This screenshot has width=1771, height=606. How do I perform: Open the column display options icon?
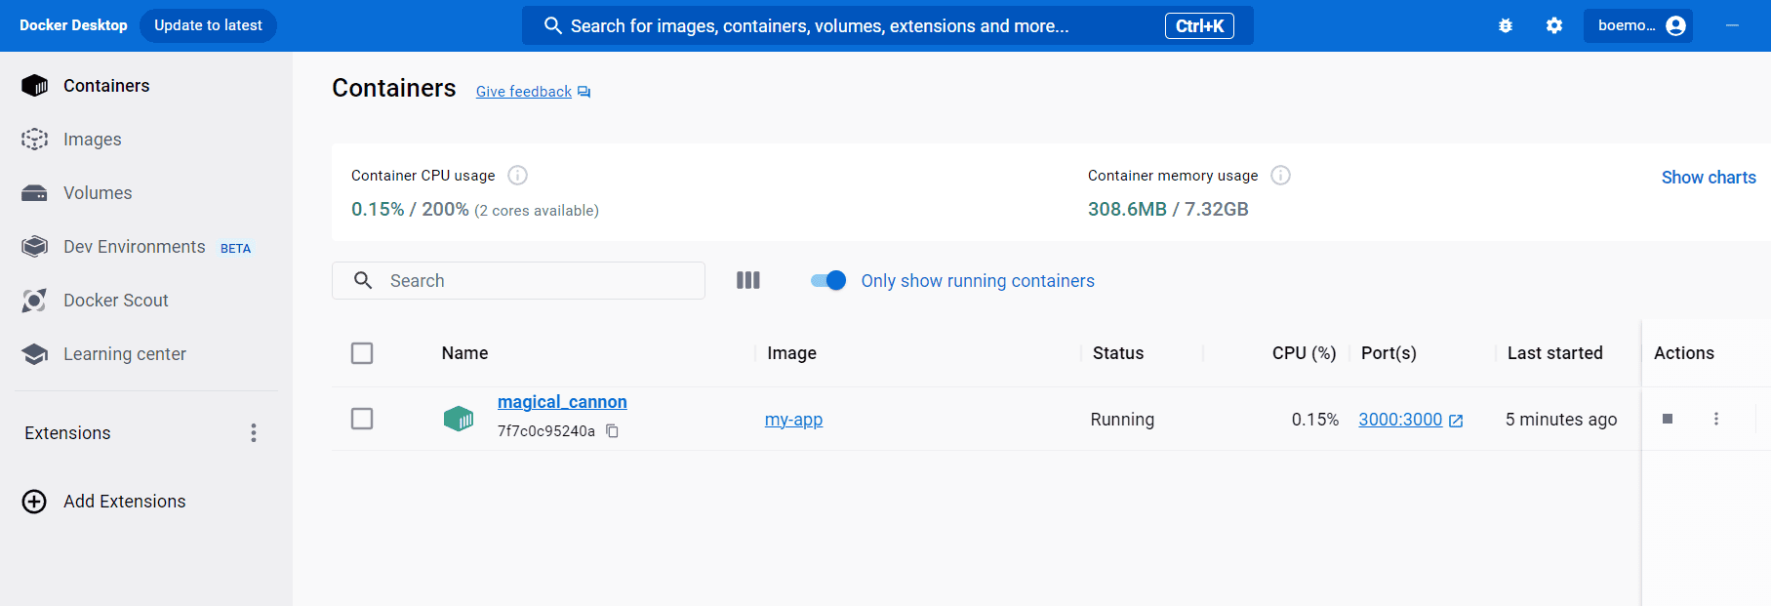748,280
